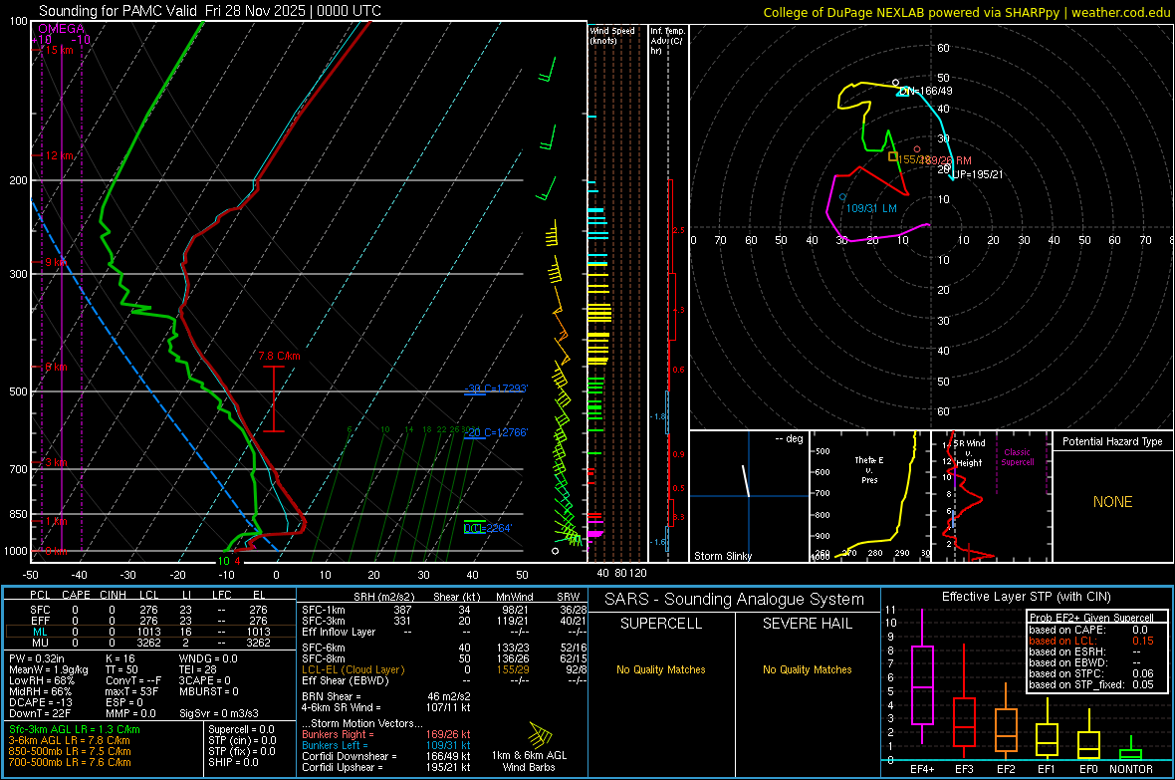Click the 850-500mb LR = 7.5 C/km line
Viewport: 1175px width, 780px height.
click(70, 751)
